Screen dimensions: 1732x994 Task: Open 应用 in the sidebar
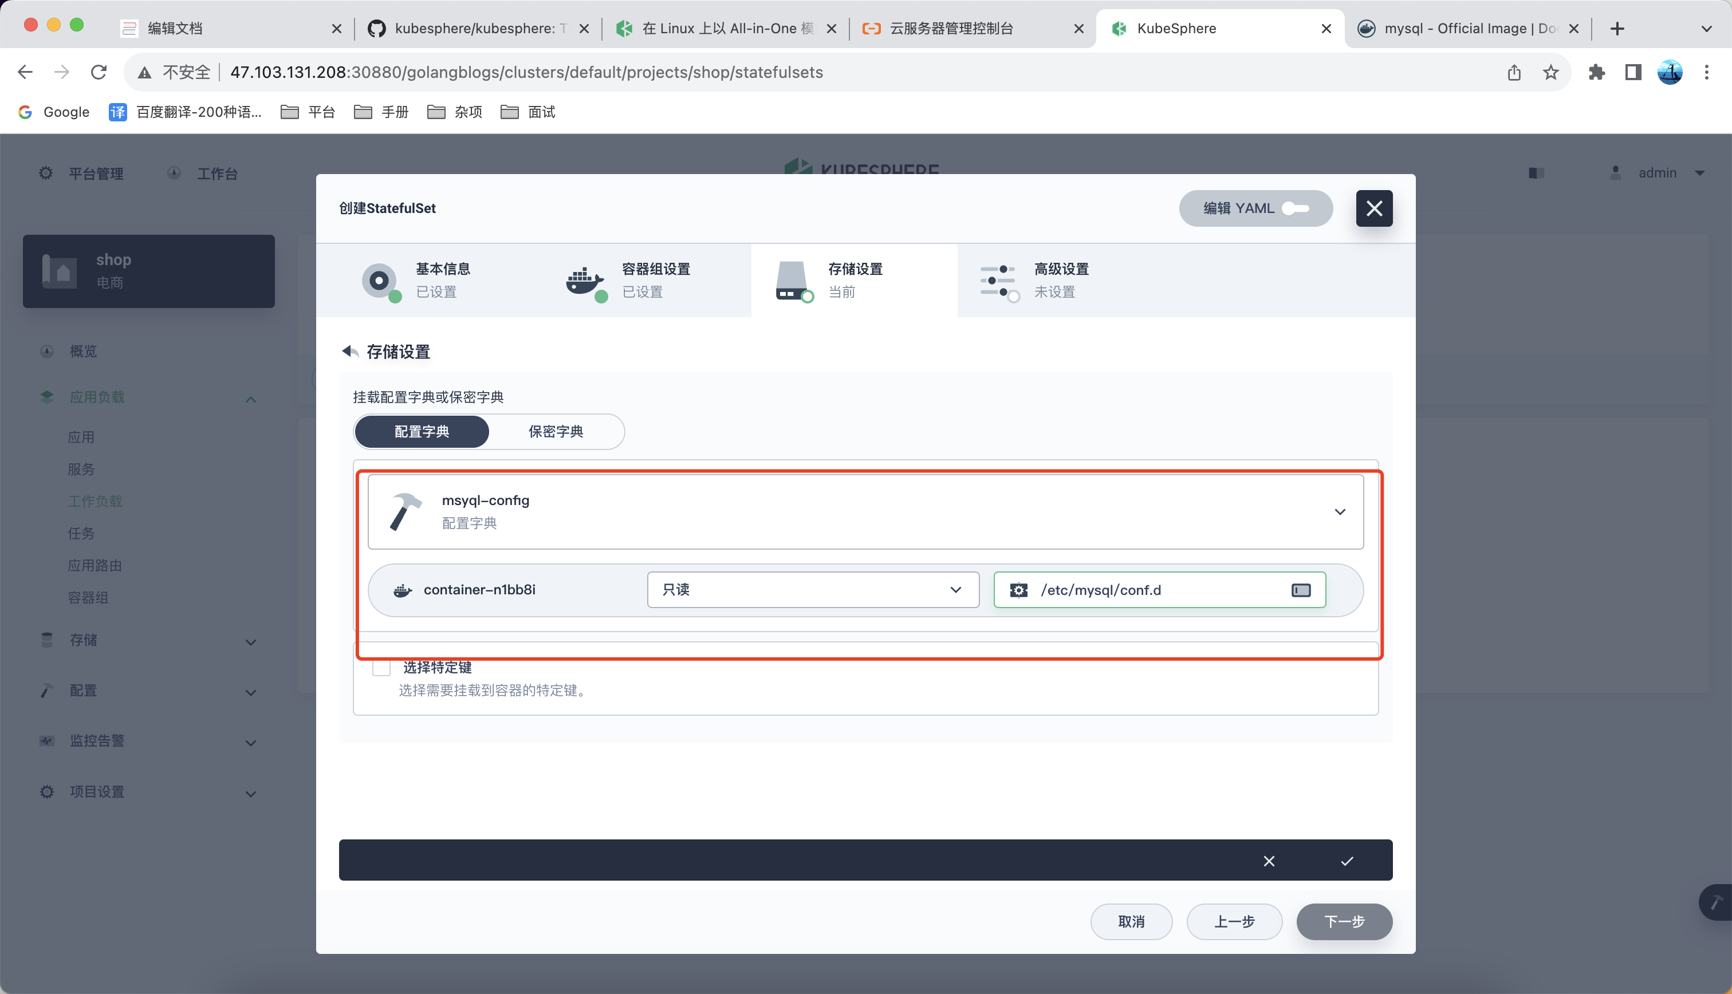[x=81, y=437]
